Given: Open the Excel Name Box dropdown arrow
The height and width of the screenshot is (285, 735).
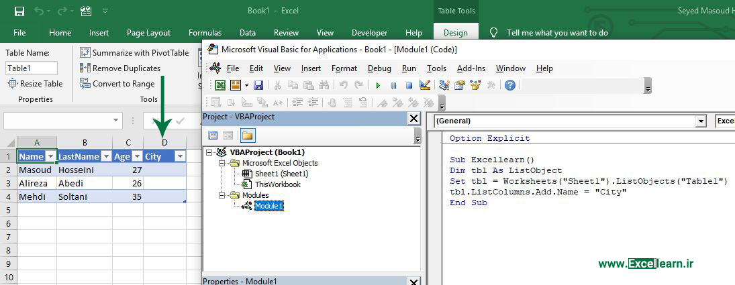Looking at the screenshot, I should pos(115,121).
